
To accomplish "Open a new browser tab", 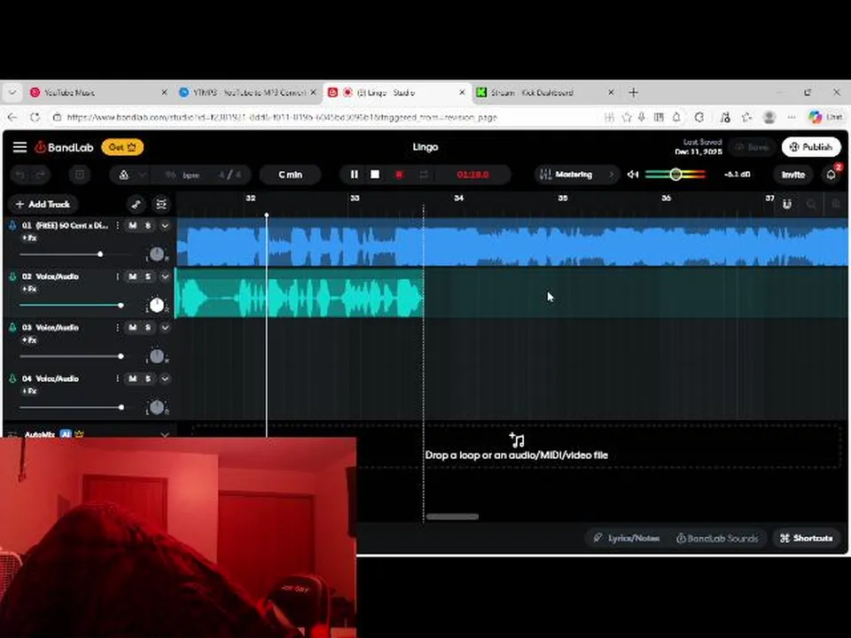I will click(633, 93).
